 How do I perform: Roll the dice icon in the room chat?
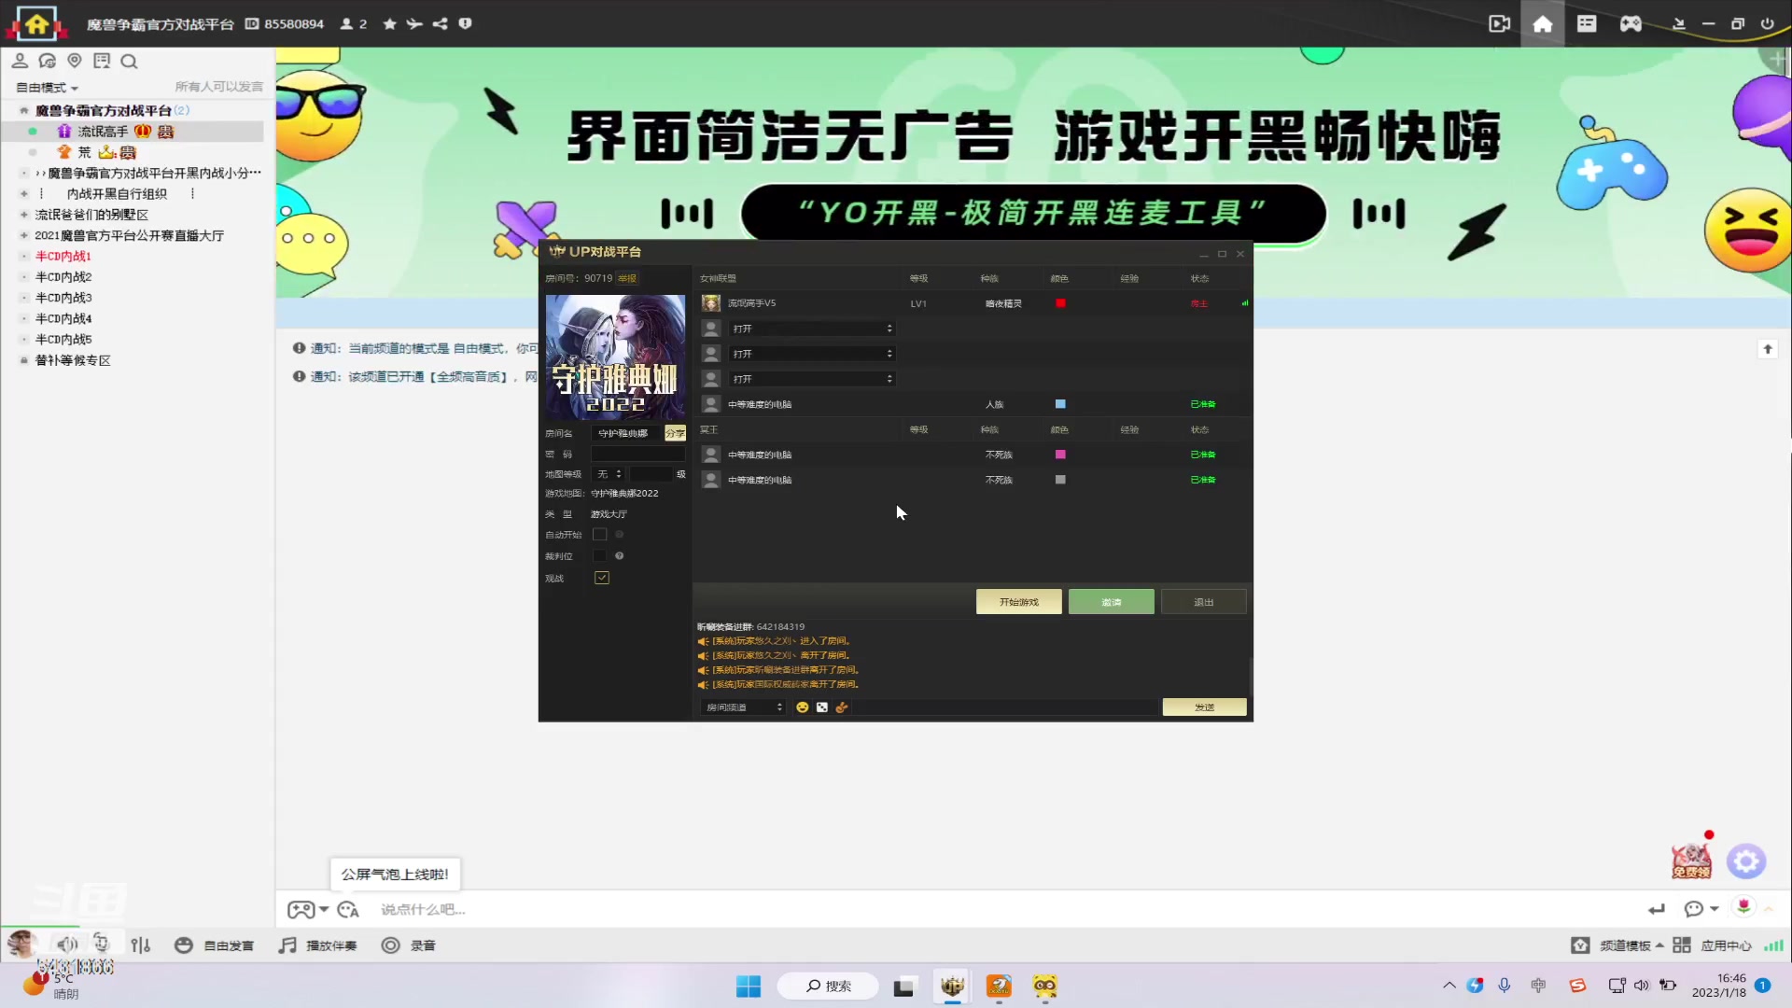point(822,707)
